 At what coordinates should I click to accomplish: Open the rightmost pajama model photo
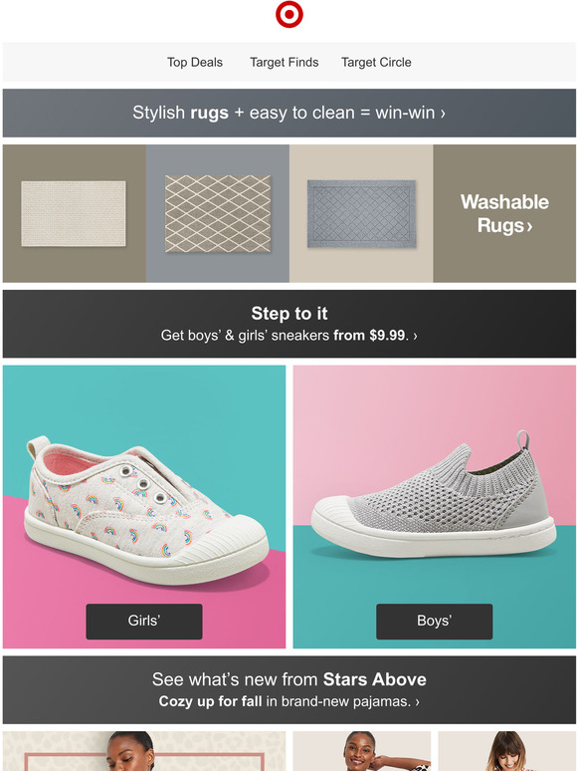(x=506, y=751)
